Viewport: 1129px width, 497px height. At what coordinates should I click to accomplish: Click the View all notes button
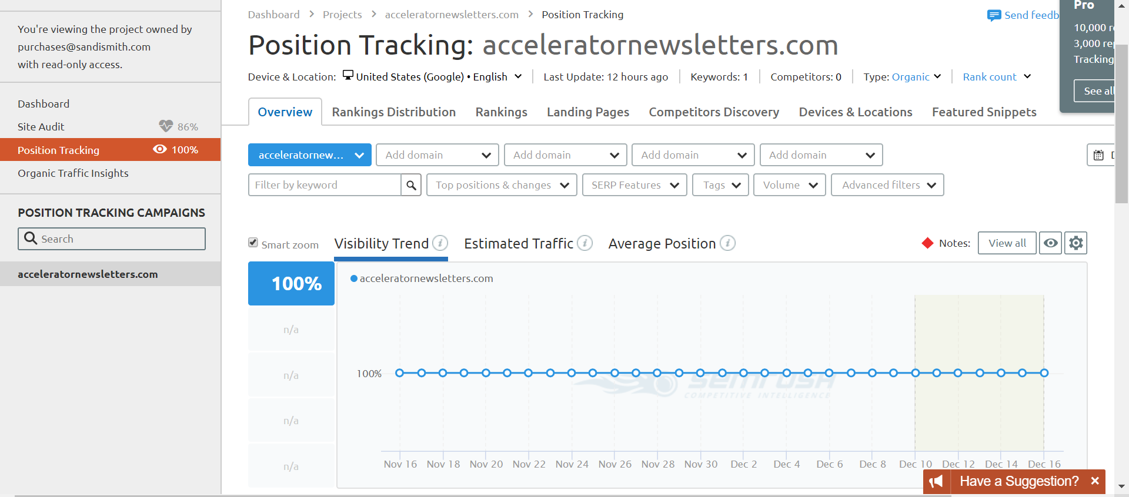click(x=1007, y=243)
